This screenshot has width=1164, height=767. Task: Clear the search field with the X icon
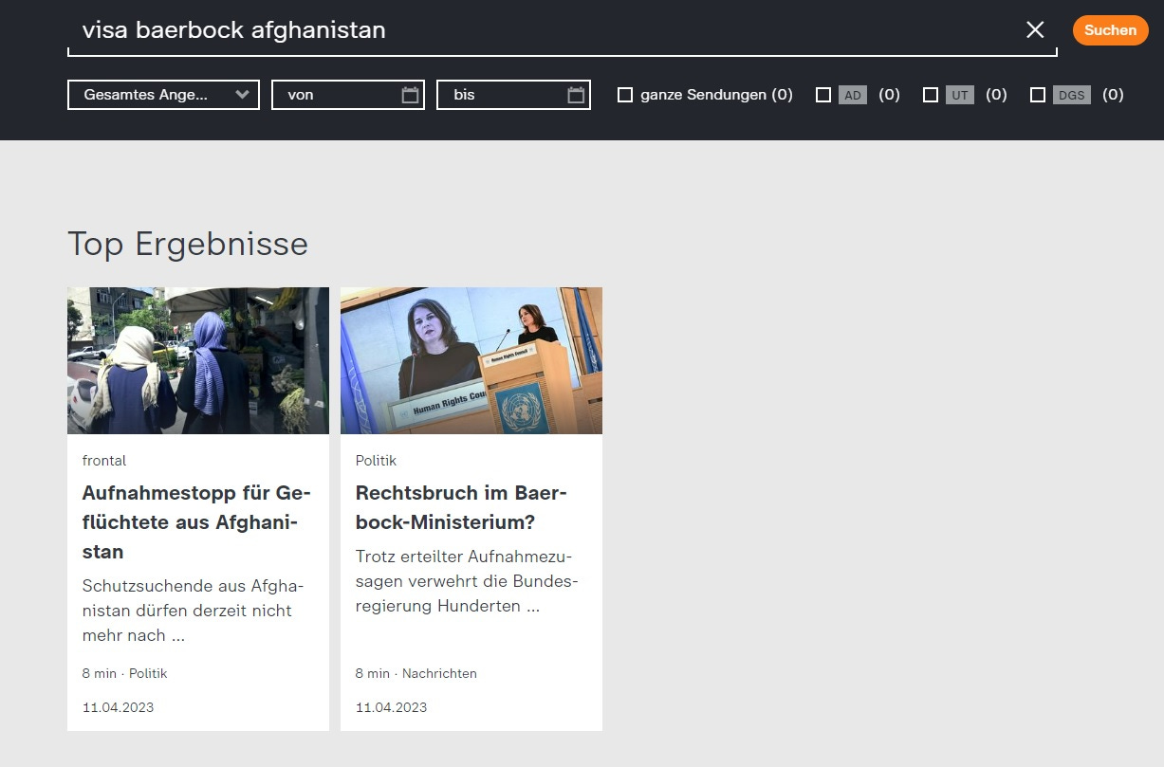click(x=1035, y=30)
